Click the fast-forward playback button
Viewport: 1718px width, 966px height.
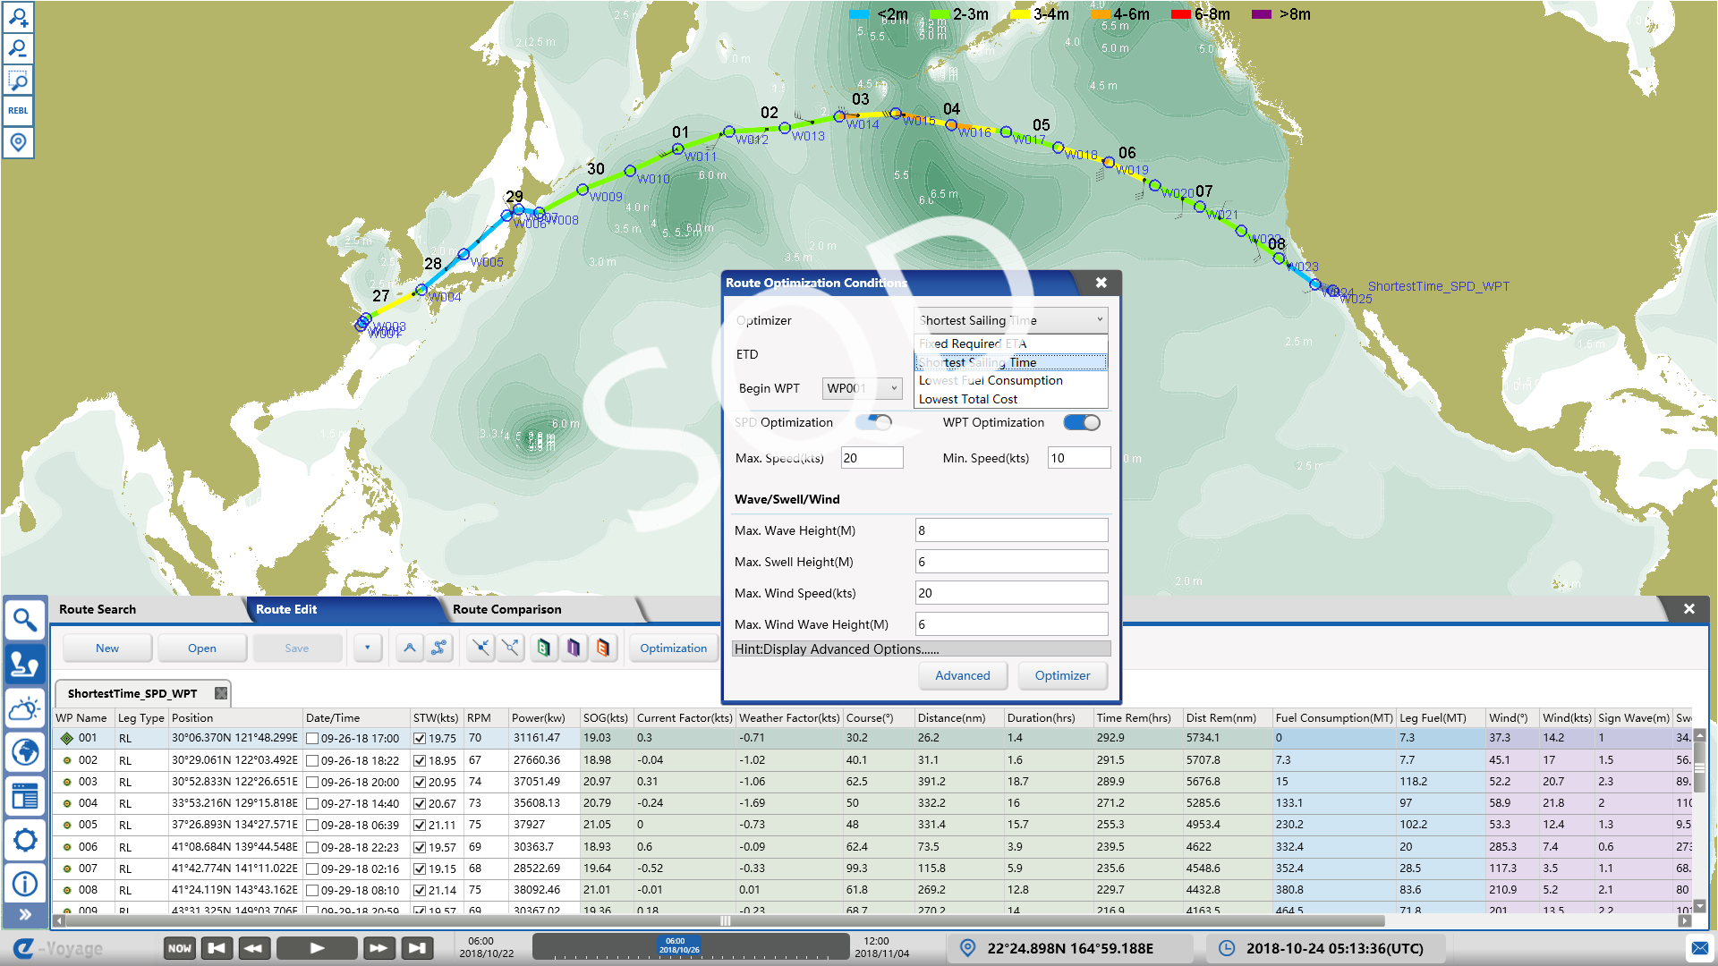(378, 948)
